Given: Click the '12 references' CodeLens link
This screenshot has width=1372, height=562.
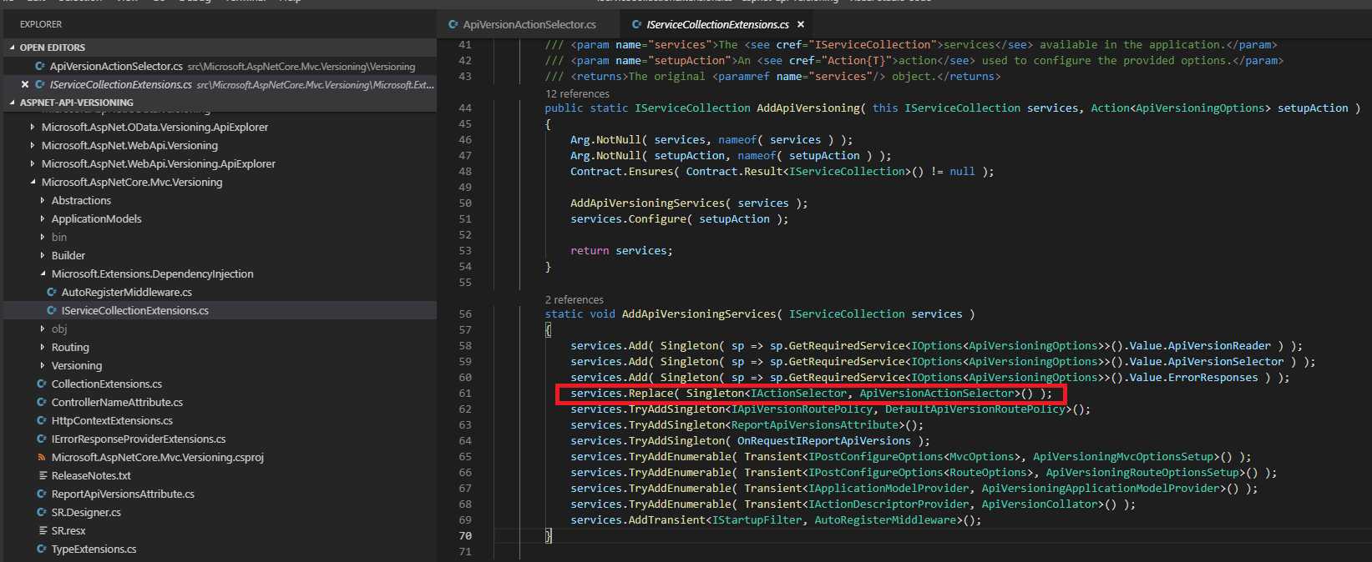Looking at the screenshot, I should coord(577,93).
